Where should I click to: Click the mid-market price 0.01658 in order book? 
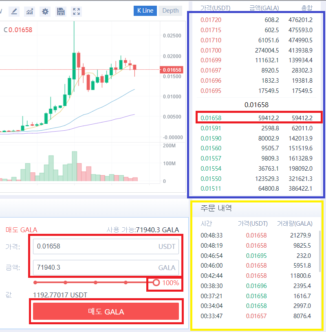256,105
